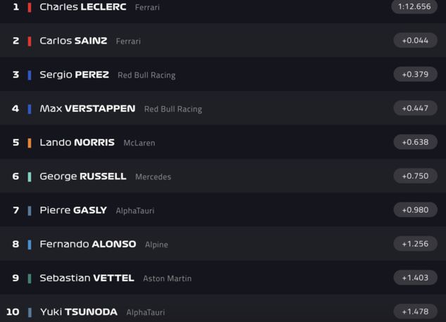Click the Mercedes team label
446x322 pixels.
[x=153, y=176]
